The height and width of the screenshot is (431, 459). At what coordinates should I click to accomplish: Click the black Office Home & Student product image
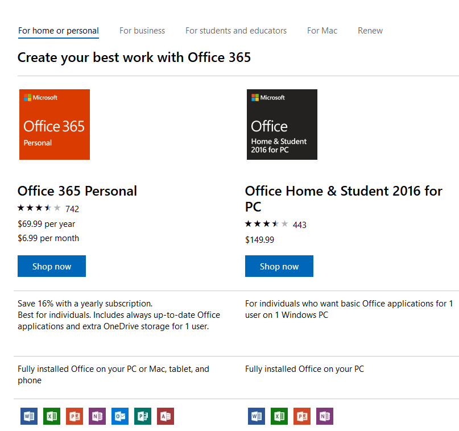coord(282,125)
